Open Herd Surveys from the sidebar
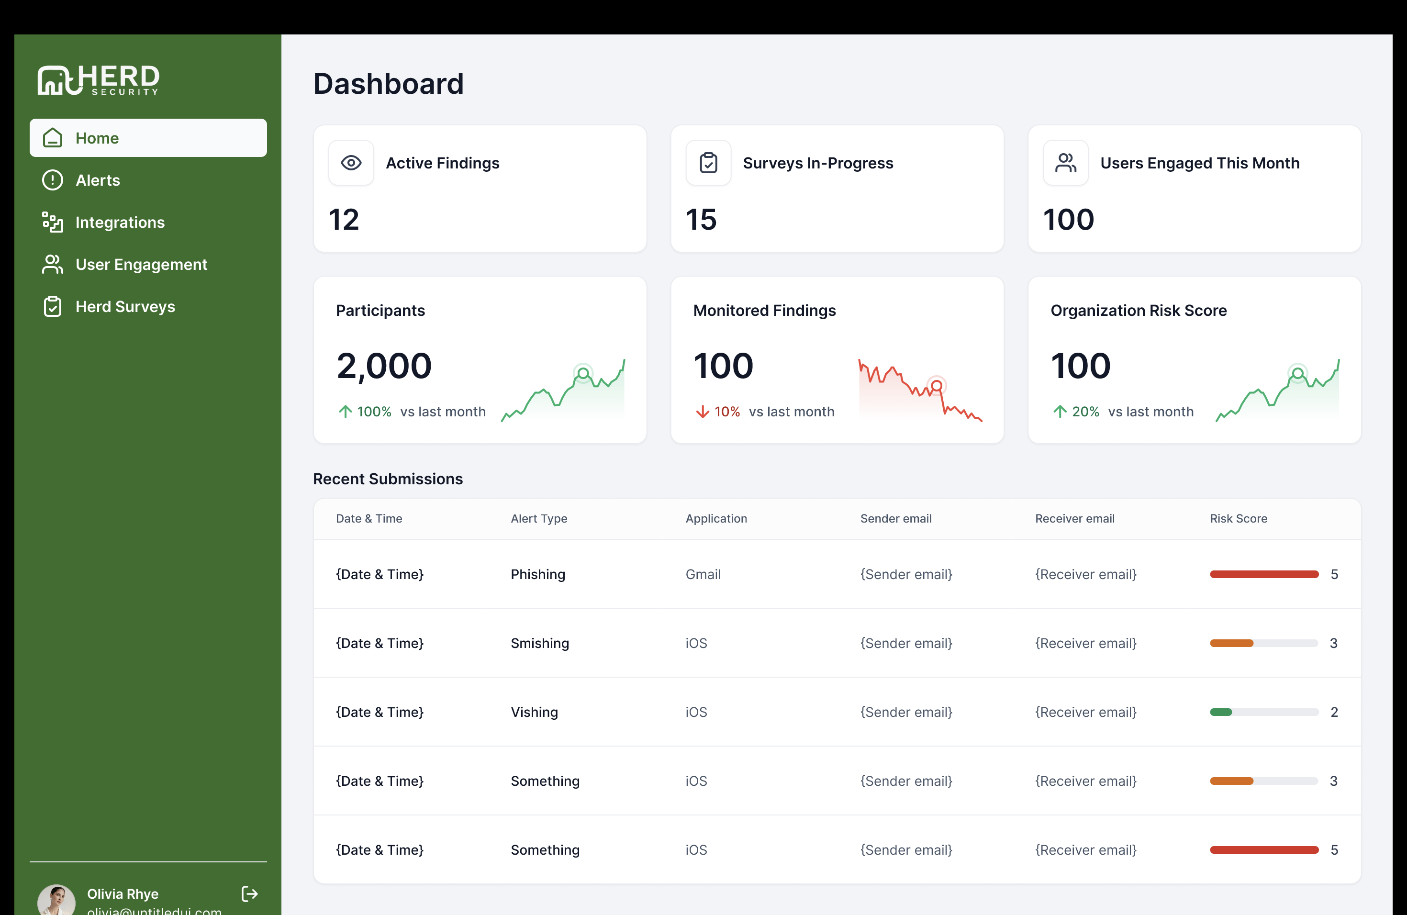The image size is (1407, 915). (125, 306)
